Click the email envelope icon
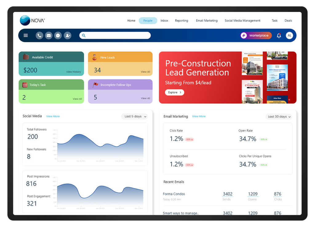The image size is (315, 229). pos(49,35)
